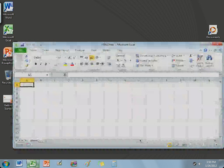Click Excel icon on taskbar
Viewport: 224px width, 168px height.
tap(33, 163)
